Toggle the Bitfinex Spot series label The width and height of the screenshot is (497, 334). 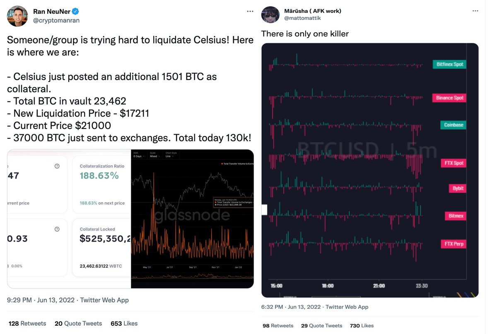(449, 64)
